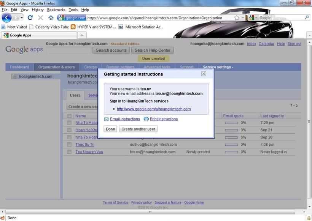Click the Search Help Center button
312x221 pixels.
153,50
